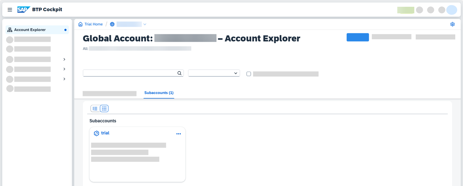Switch to list view

click(x=95, y=109)
